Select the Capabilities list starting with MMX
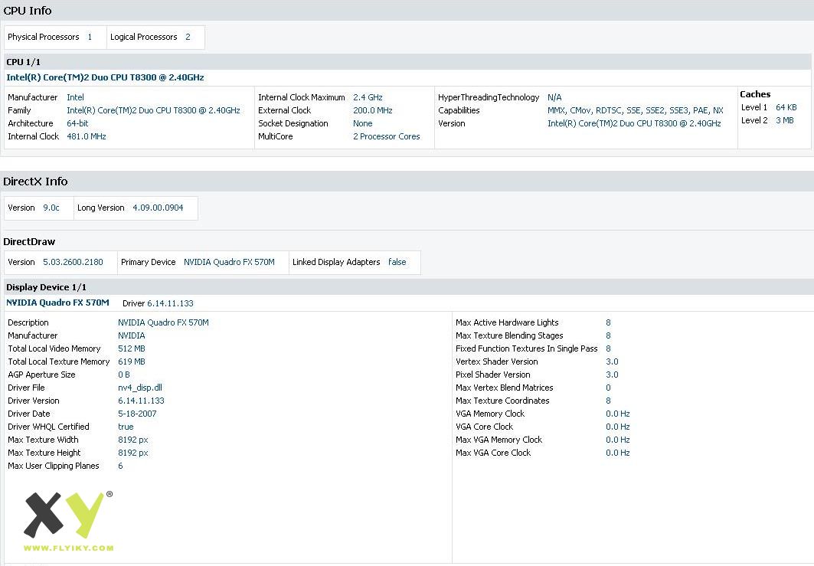The height and width of the screenshot is (566, 814). (x=636, y=110)
